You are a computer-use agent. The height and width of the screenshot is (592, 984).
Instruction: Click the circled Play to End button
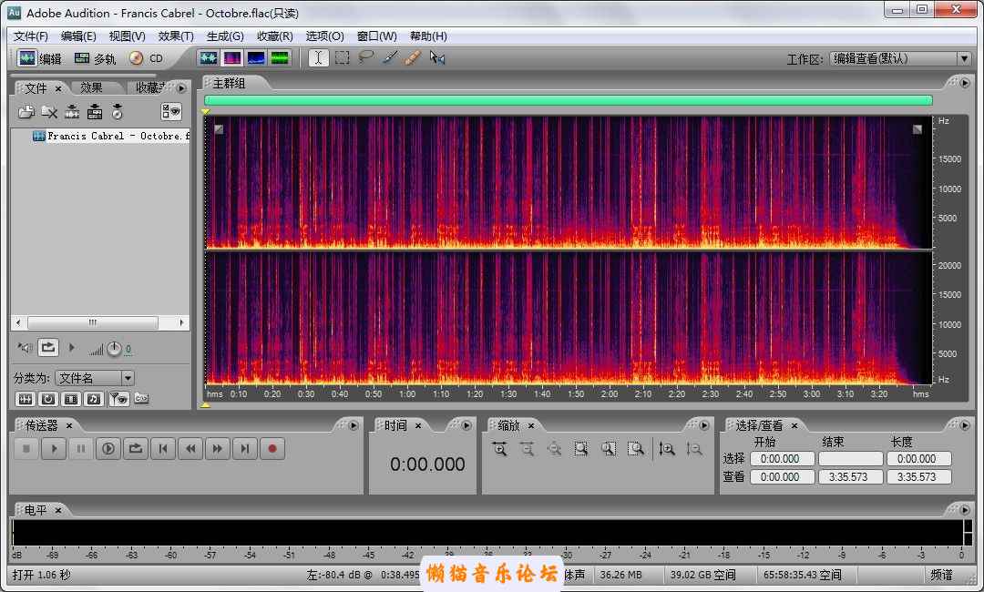point(108,448)
